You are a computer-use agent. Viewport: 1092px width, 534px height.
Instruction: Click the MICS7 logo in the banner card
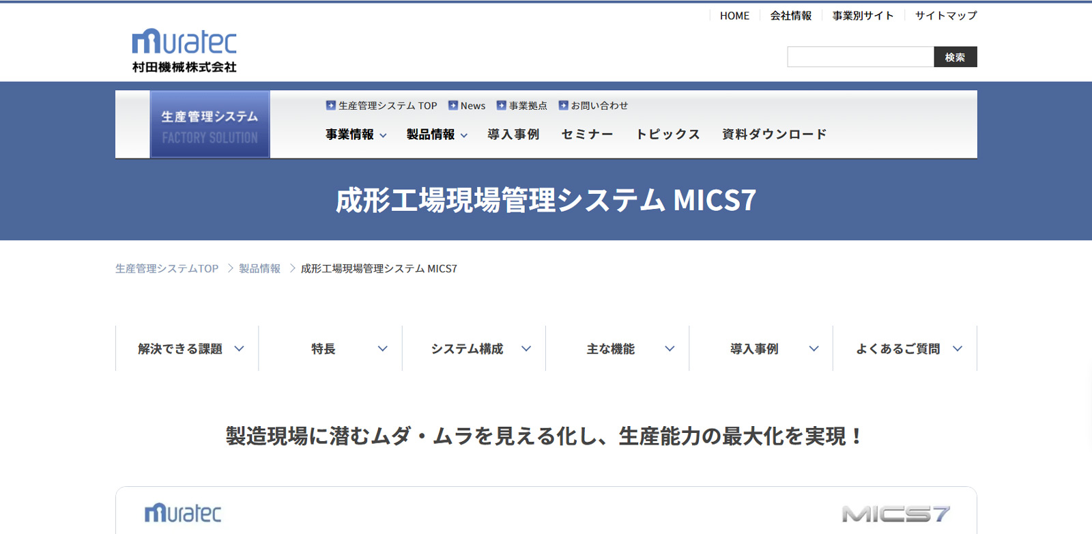[896, 514]
